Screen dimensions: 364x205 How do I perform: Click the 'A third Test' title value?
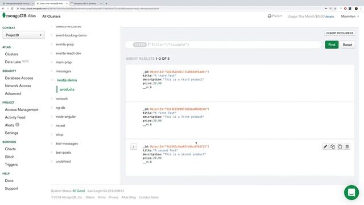pyautogui.click(x=164, y=76)
